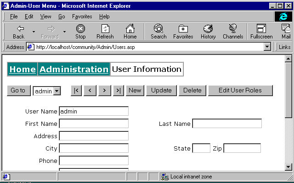Jump to the first record button
The image size is (294, 183).
coord(76,91)
